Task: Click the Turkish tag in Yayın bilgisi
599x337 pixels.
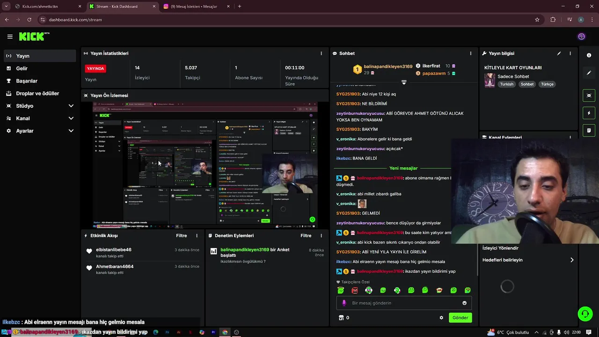Action: pos(506,84)
